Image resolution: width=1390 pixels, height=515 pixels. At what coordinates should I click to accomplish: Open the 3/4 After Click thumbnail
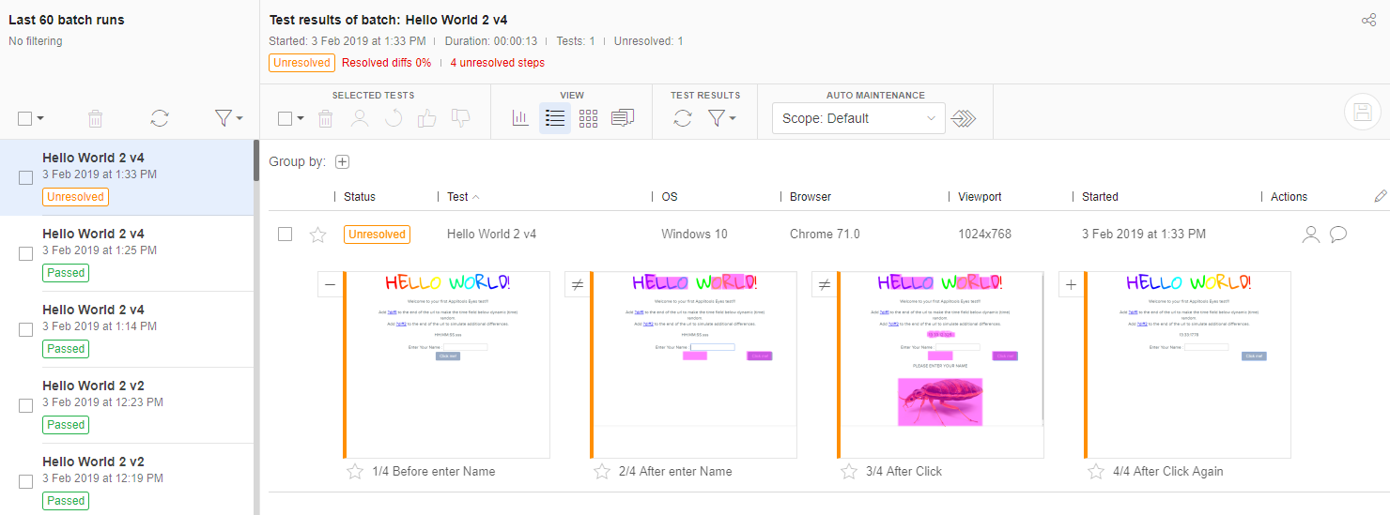coord(941,365)
